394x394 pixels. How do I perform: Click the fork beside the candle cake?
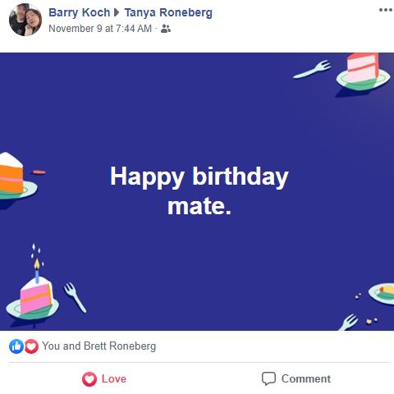click(75, 298)
